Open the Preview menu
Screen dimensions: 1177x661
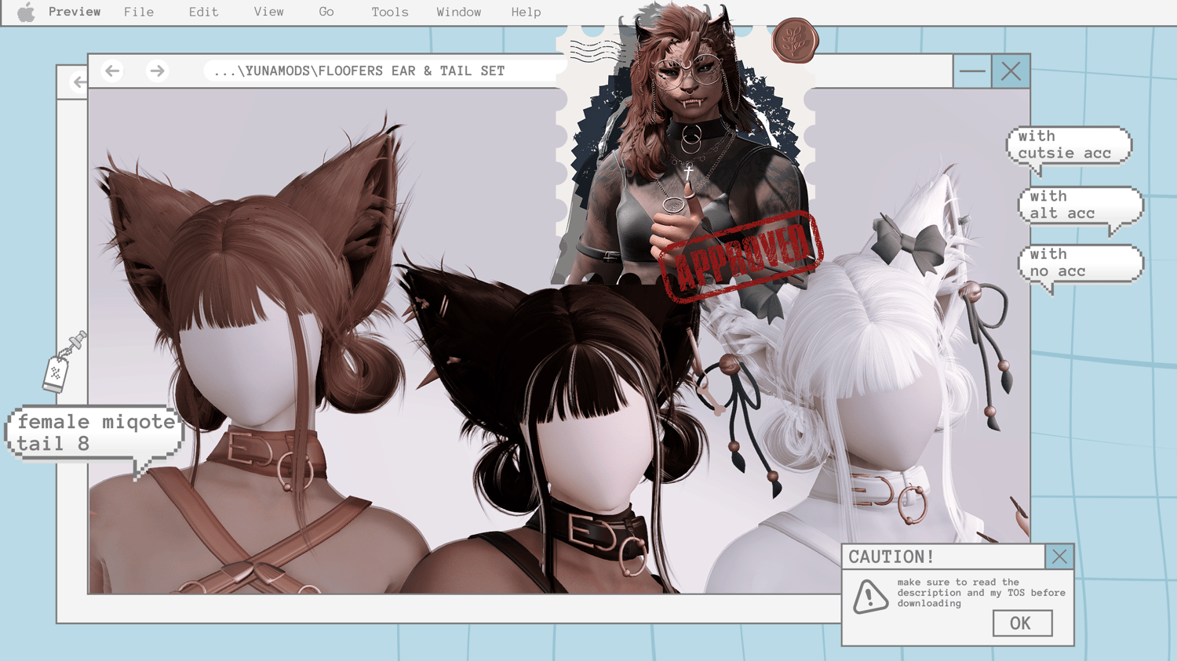(x=75, y=12)
